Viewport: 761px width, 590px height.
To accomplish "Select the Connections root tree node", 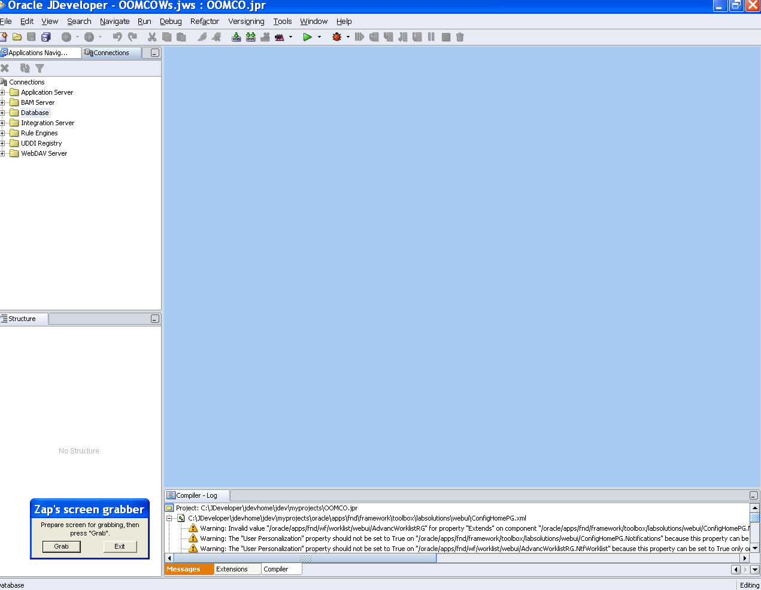I will (x=26, y=82).
